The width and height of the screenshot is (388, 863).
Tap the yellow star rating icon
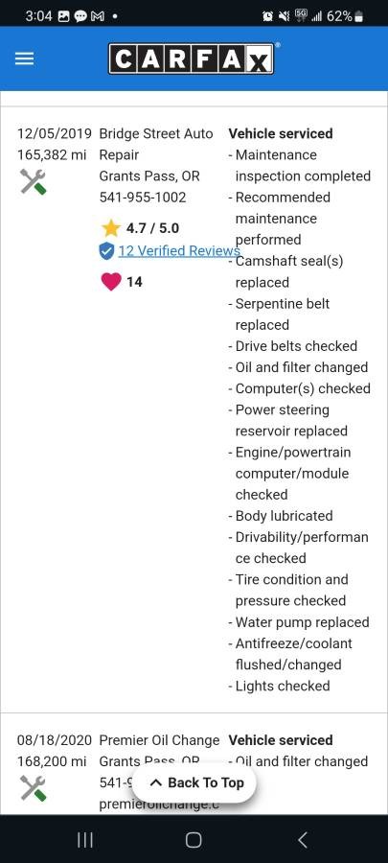tap(110, 228)
